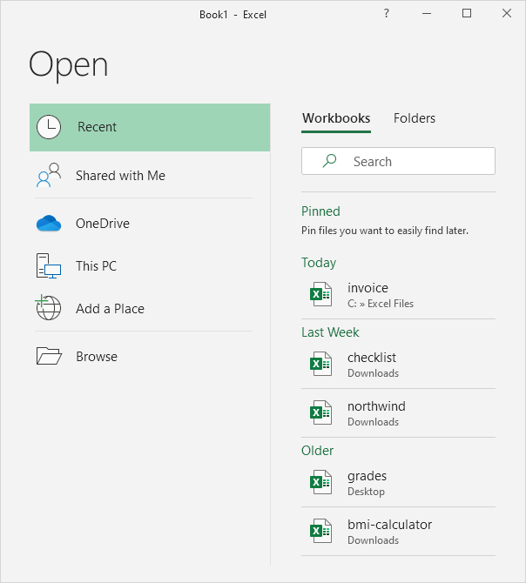Viewport: 526px width, 583px height.
Task: Click the people icon for Shared with Me
Action: click(x=49, y=176)
